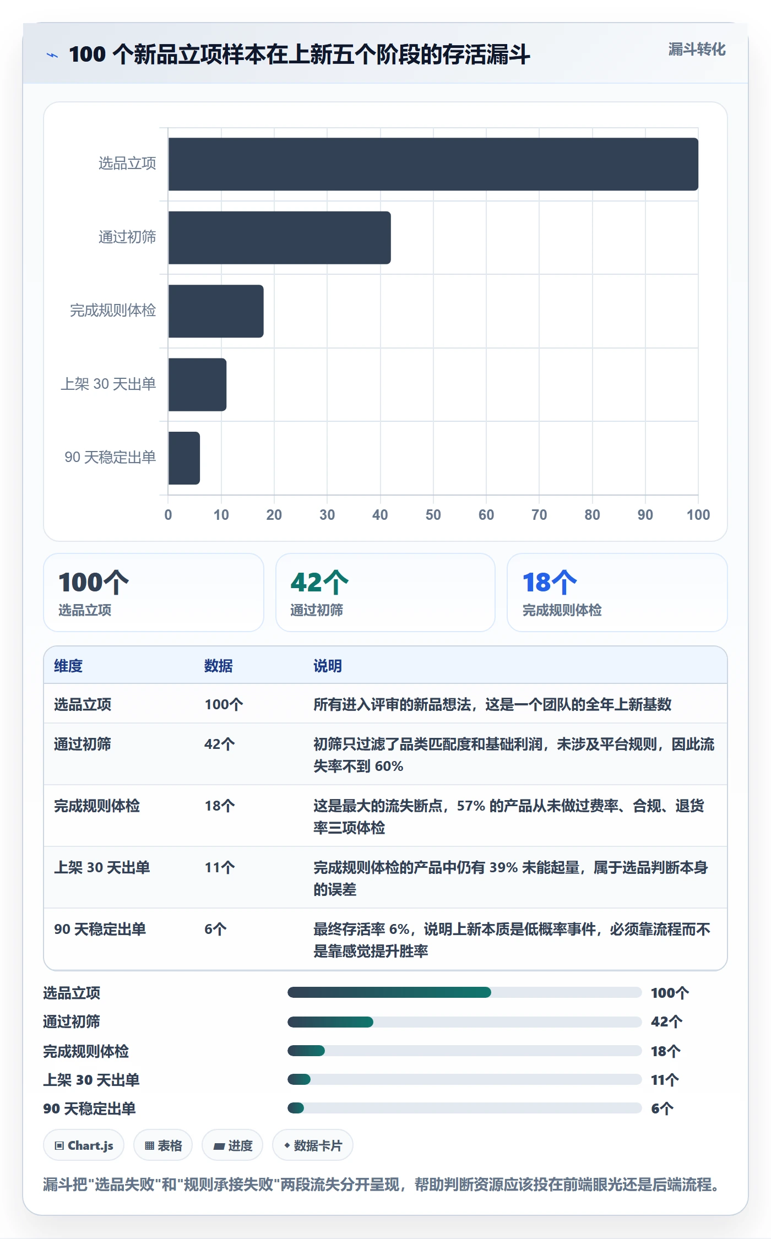Click the 表格 tag chip

[163, 1145]
